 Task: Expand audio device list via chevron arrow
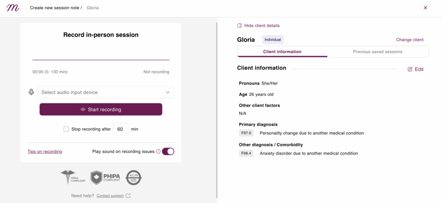point(168,92)
